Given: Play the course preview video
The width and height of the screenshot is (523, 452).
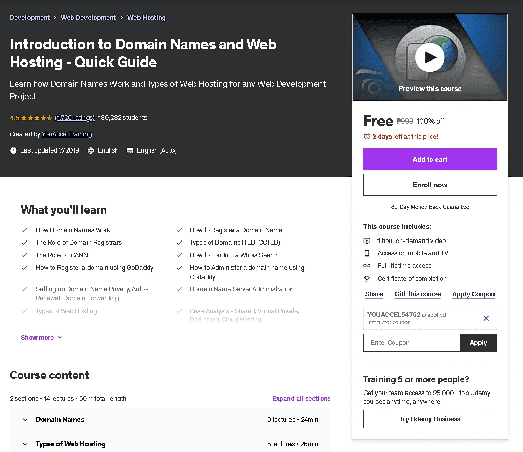Looking at the screenshot, I should pos(429,57).
